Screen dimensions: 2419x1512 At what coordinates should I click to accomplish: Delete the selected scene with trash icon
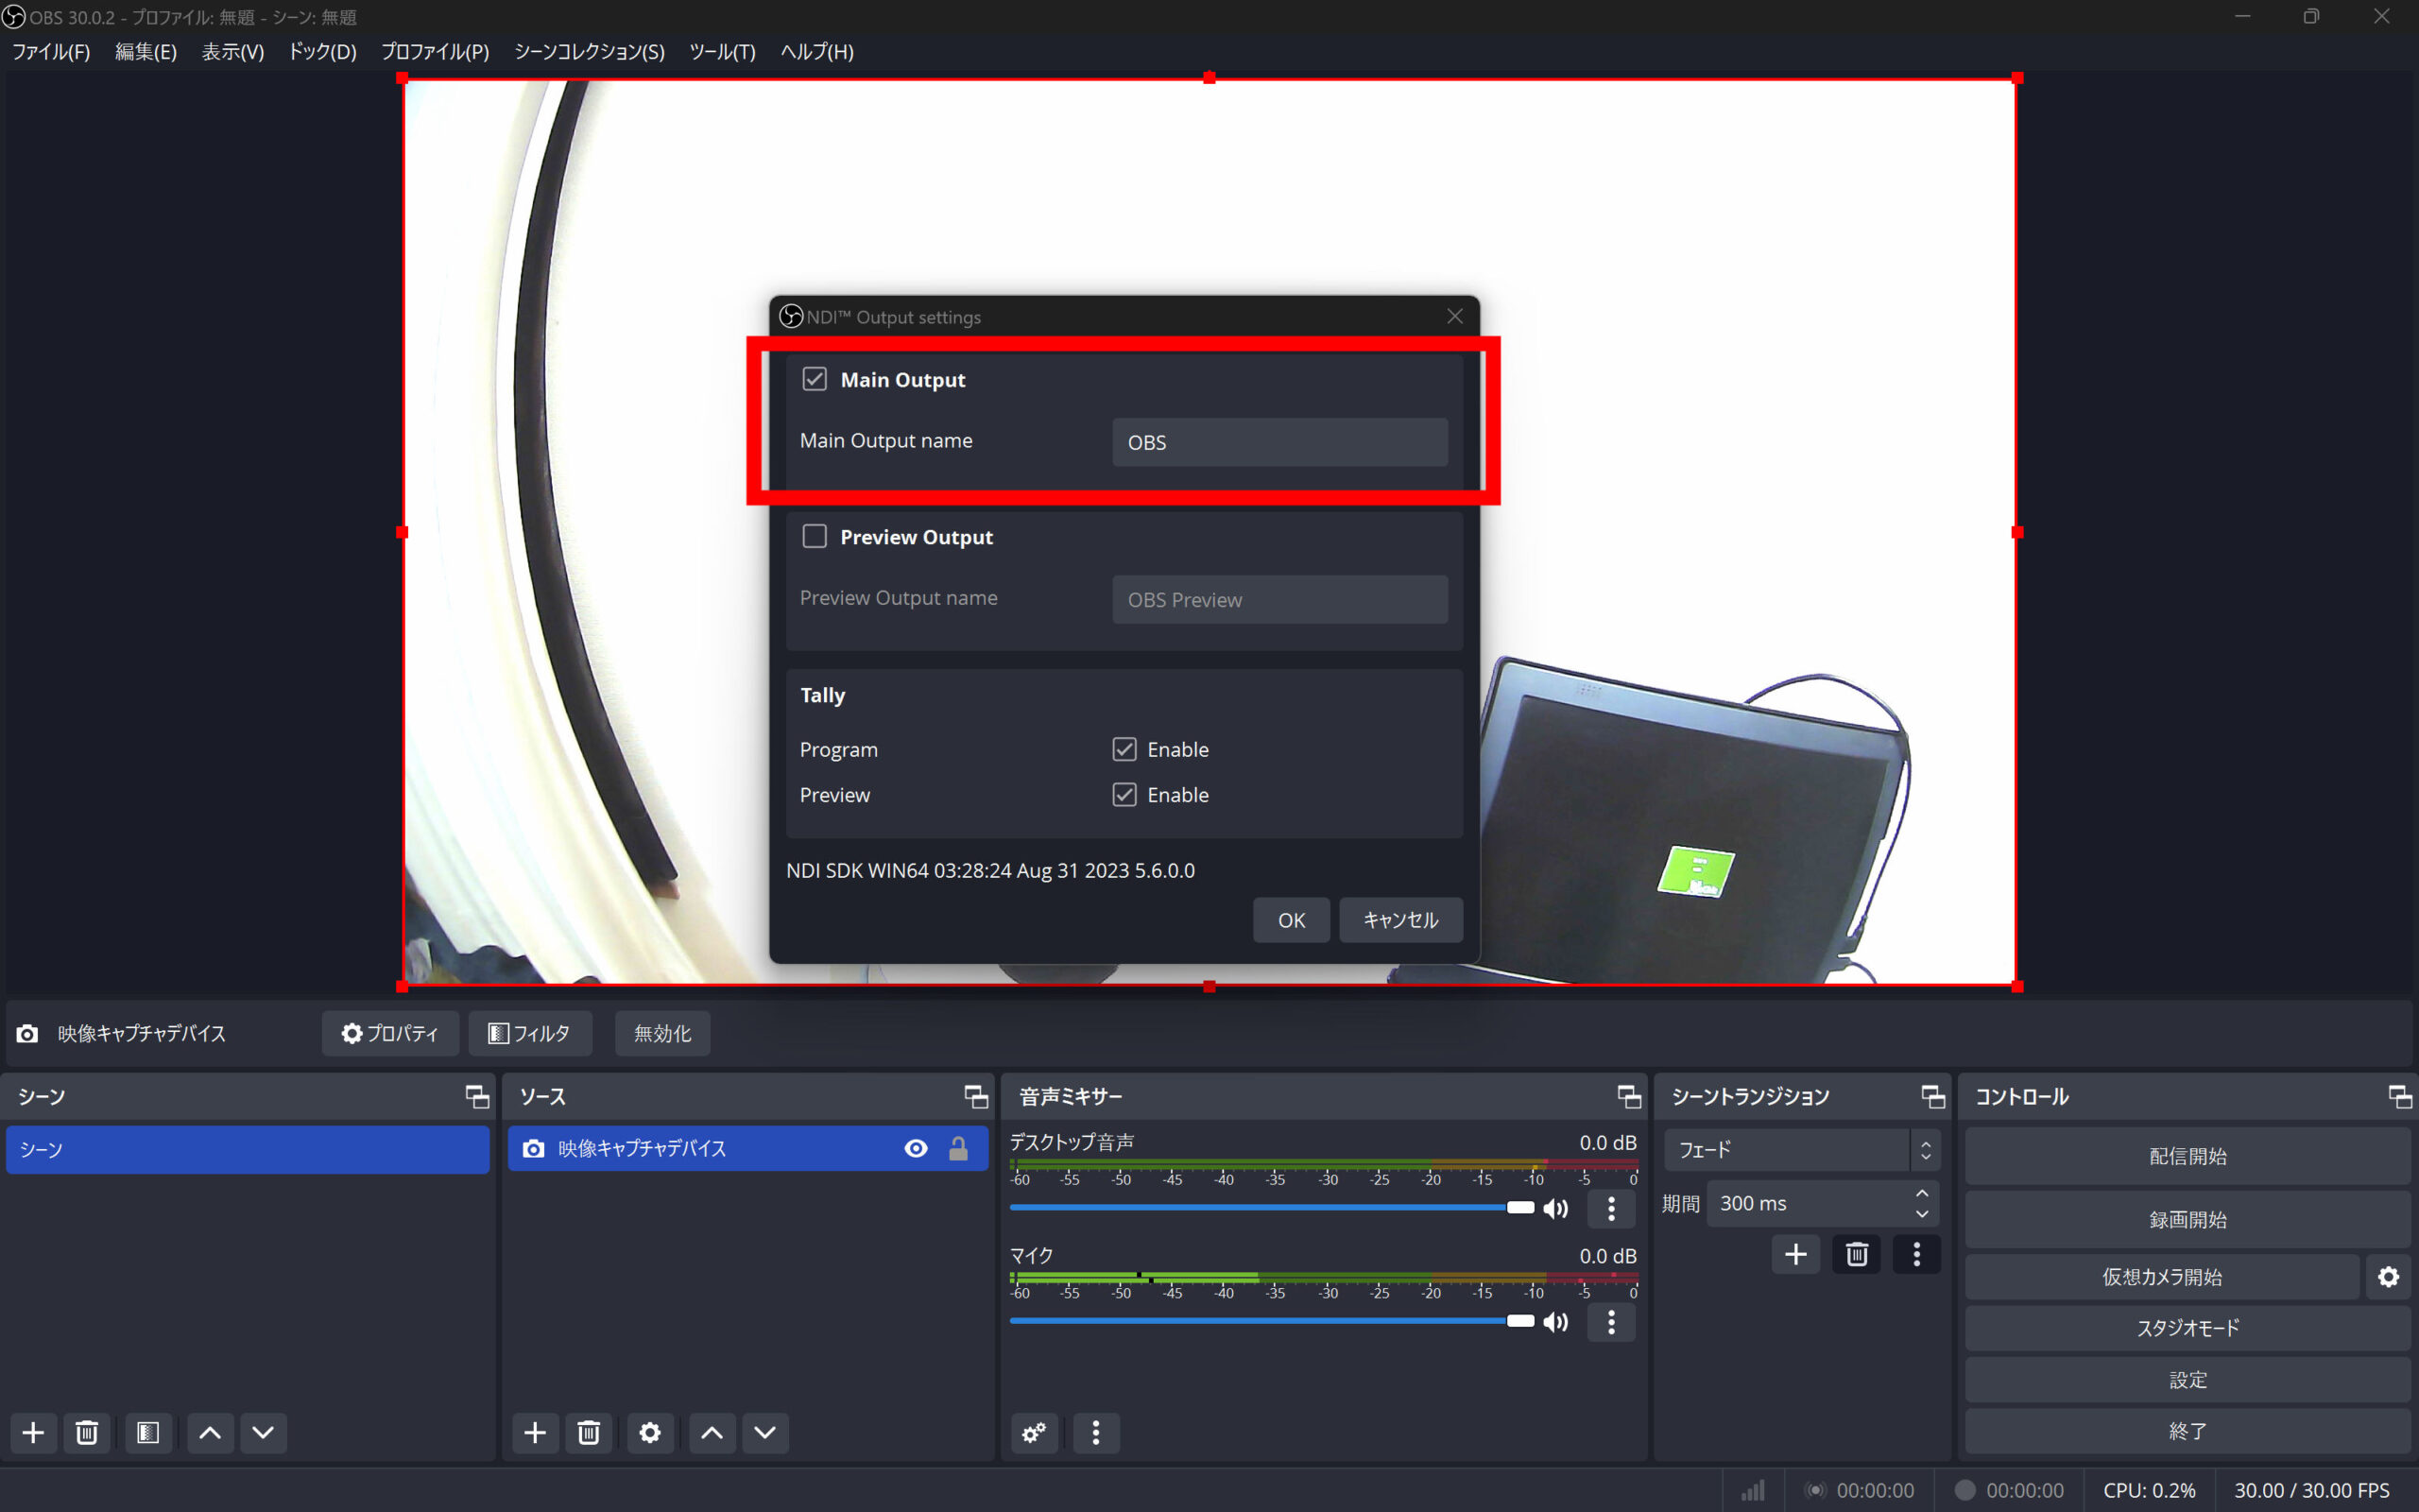(x=87, y=1433)
